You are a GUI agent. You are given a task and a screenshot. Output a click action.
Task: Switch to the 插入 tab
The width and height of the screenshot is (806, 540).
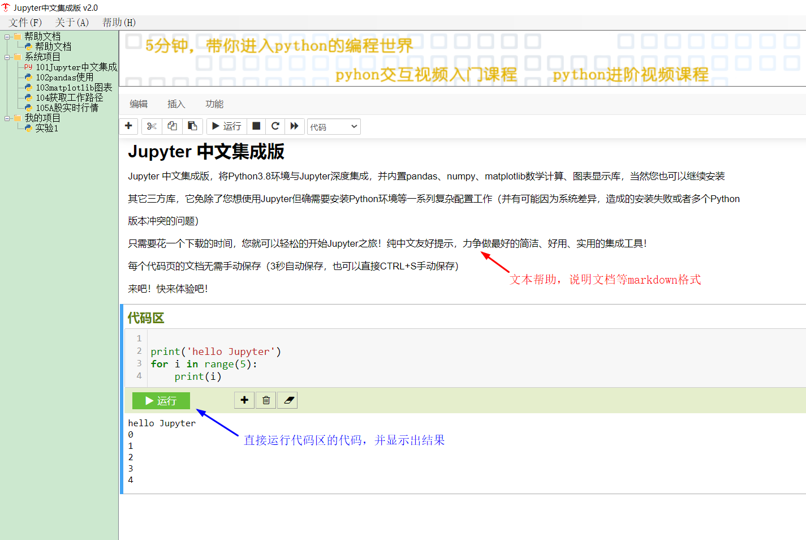pos(176,104)
